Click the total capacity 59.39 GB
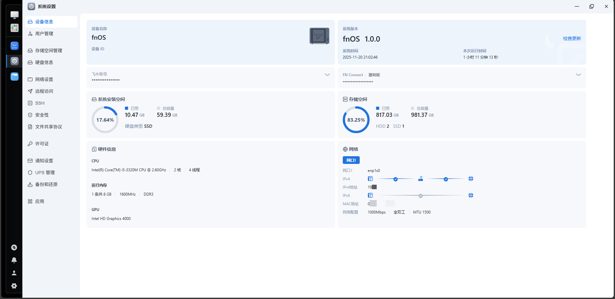The width and height of the screenshot is (615, 299). click(167, 115)
